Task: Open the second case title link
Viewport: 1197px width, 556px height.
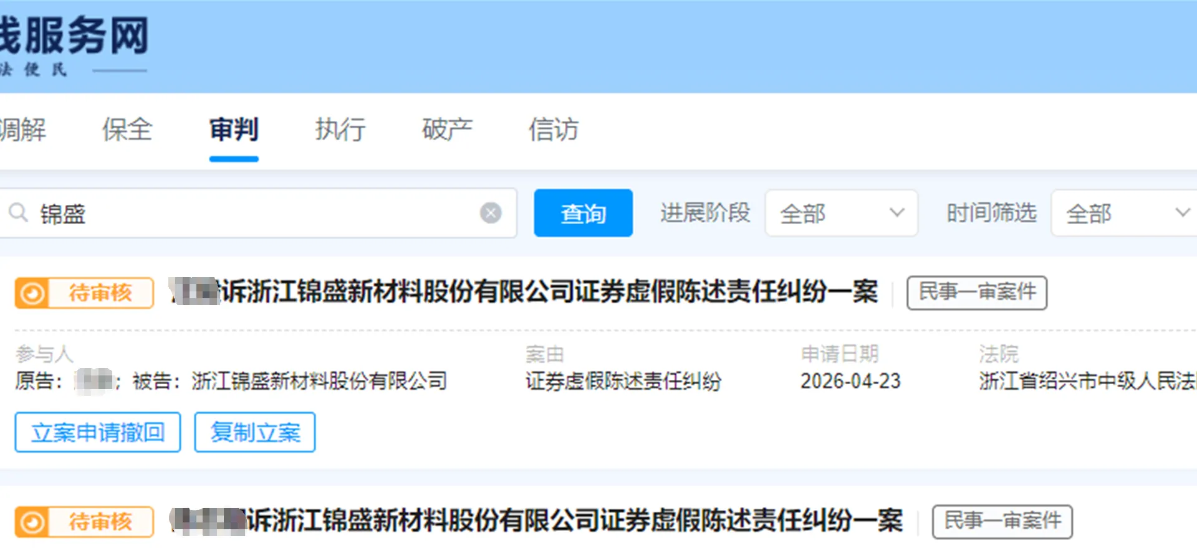Action: [536, 521]
